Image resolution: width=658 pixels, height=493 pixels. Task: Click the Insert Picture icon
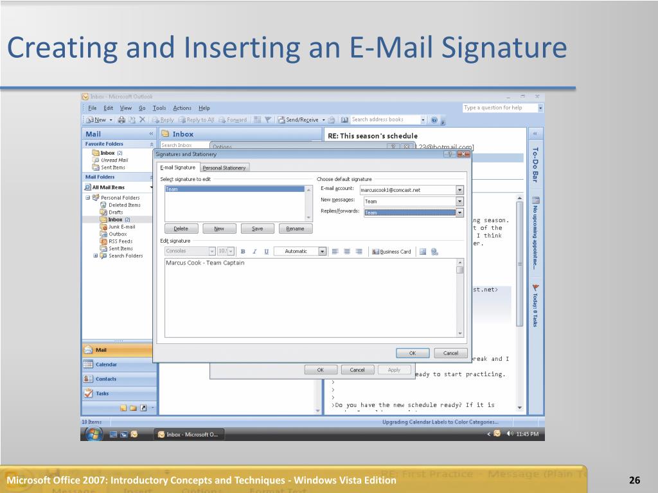[x=423, y=252]
